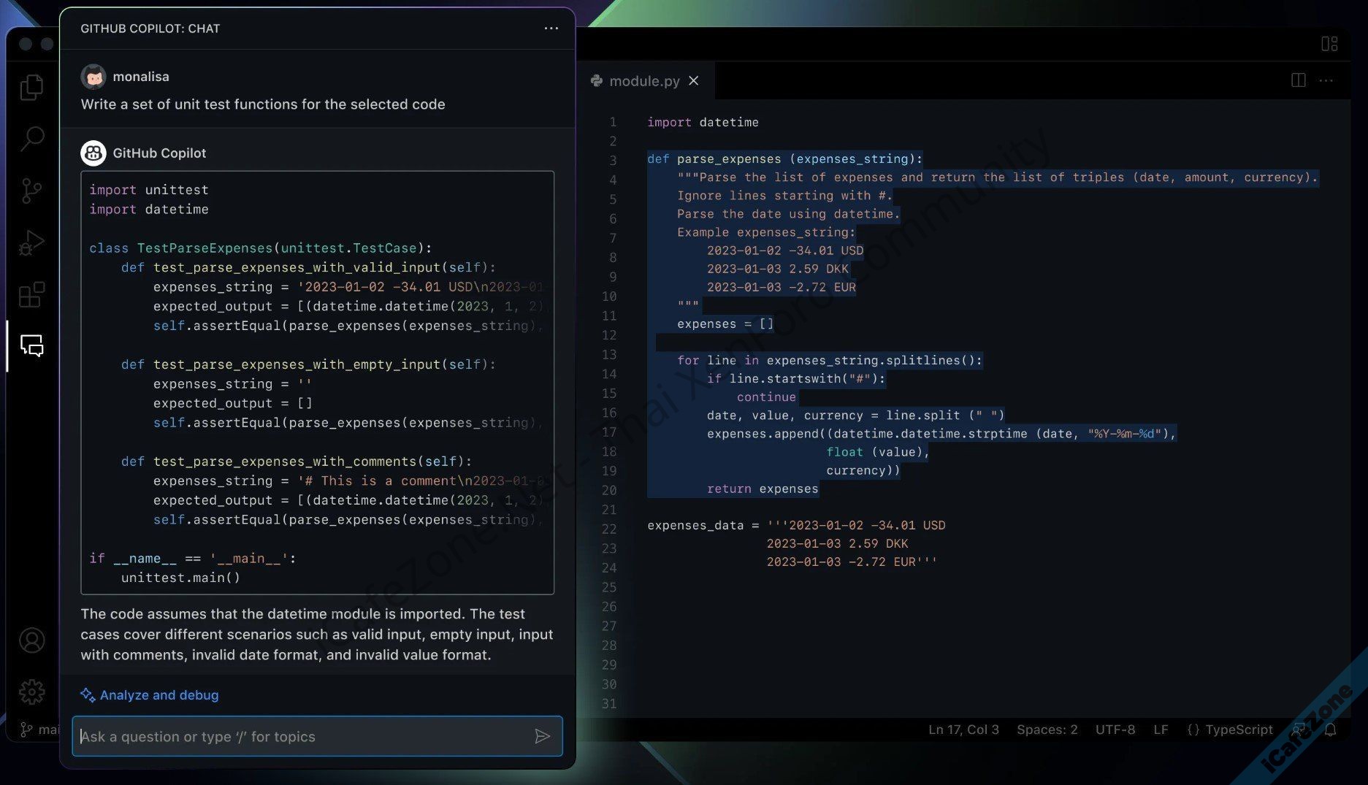Click the Spaces: 2 indentation setting
Image resolution: width=1368 pixels, height=785 pixels.
tap(1047, 730)
